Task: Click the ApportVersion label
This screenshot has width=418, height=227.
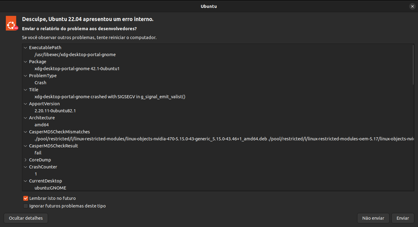Action: click(x=44, y=104)
